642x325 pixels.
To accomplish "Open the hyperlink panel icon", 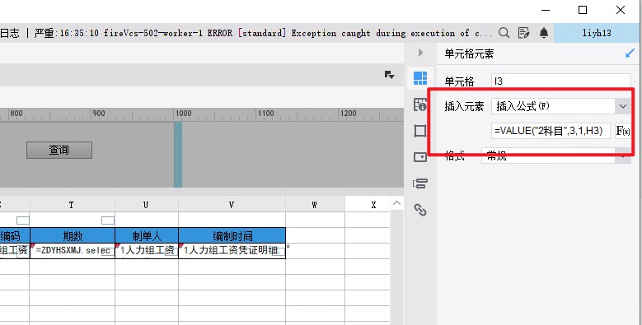I will point(420,210).
